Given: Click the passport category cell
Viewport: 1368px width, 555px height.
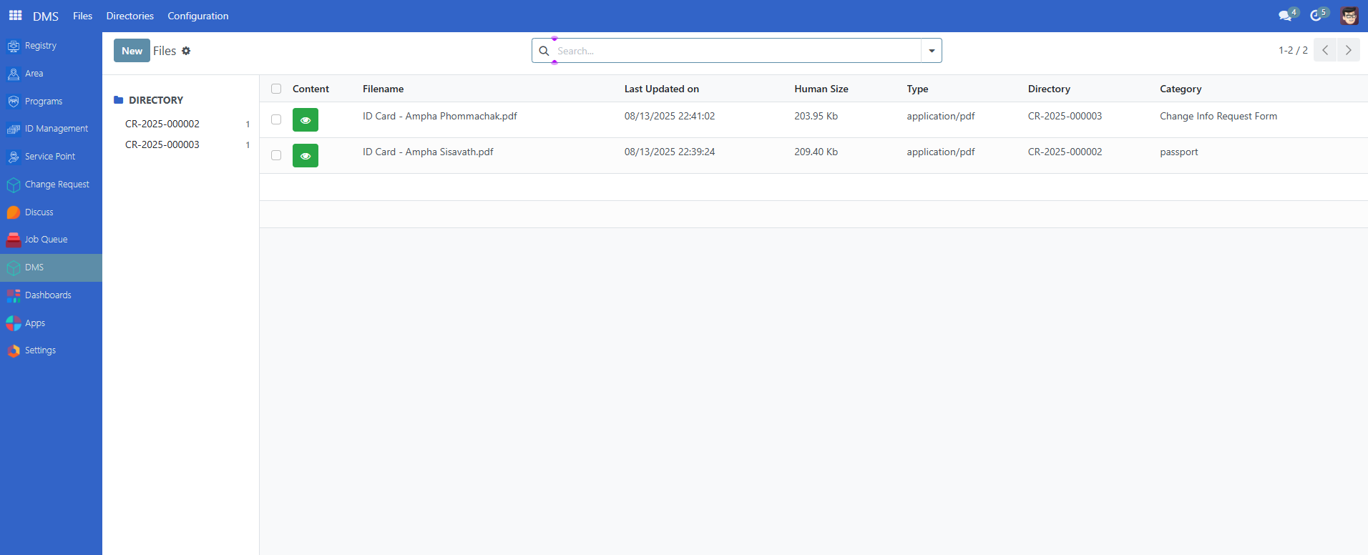Looking at the screenshot, I should 1179,152.
